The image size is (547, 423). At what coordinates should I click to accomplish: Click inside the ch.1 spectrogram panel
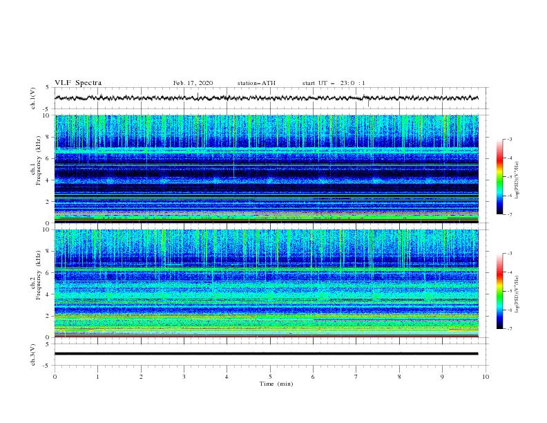pyautogui.click(x=267, y=169)
